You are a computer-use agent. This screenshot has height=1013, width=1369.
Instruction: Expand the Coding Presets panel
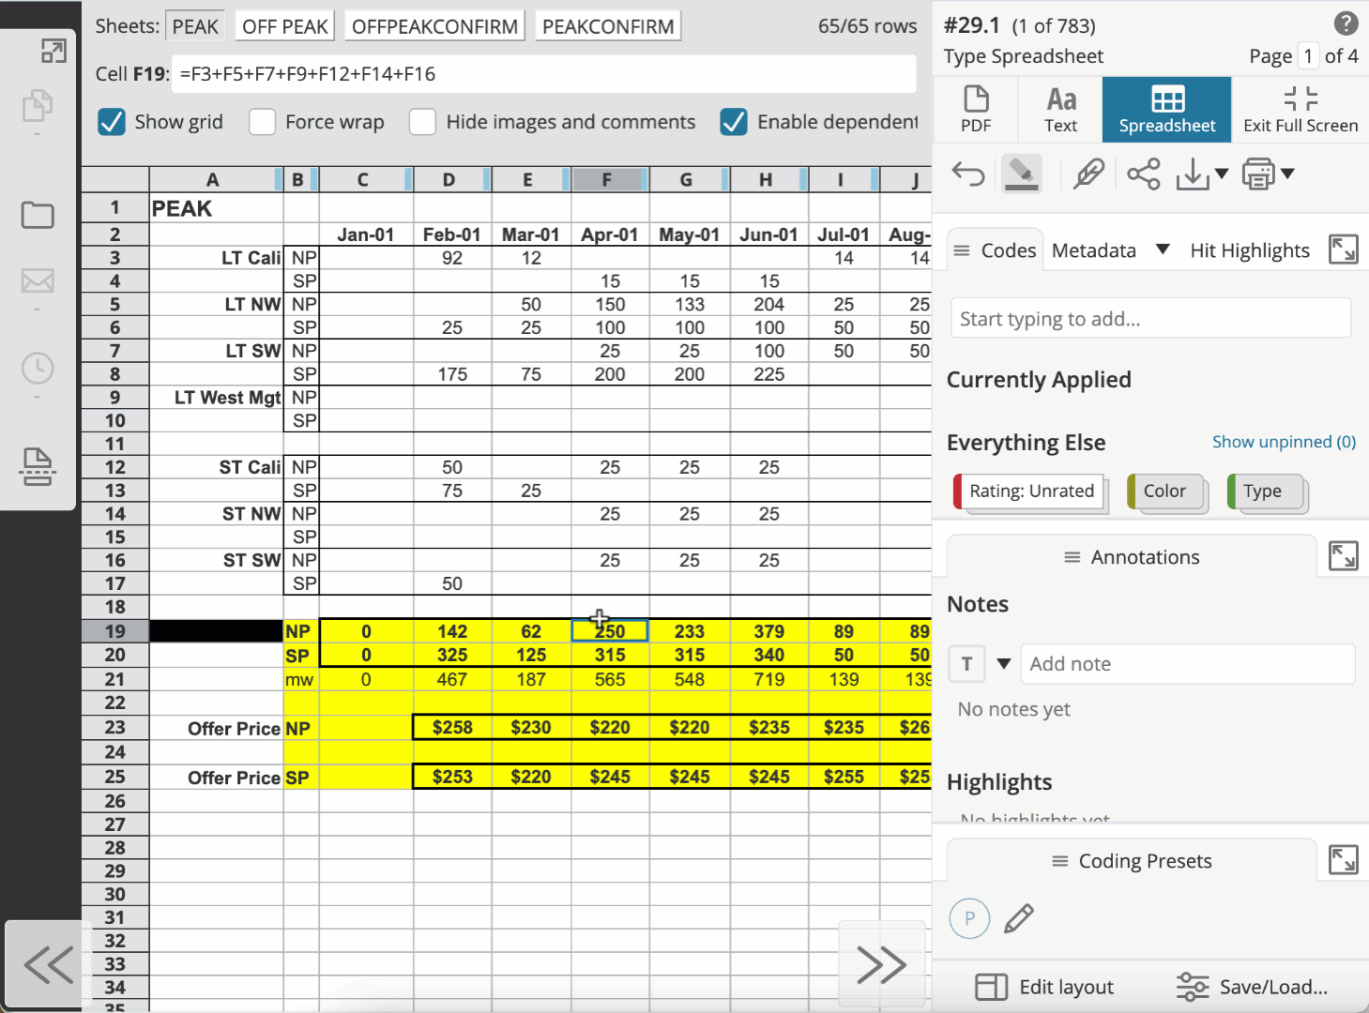pos(1344,860)
